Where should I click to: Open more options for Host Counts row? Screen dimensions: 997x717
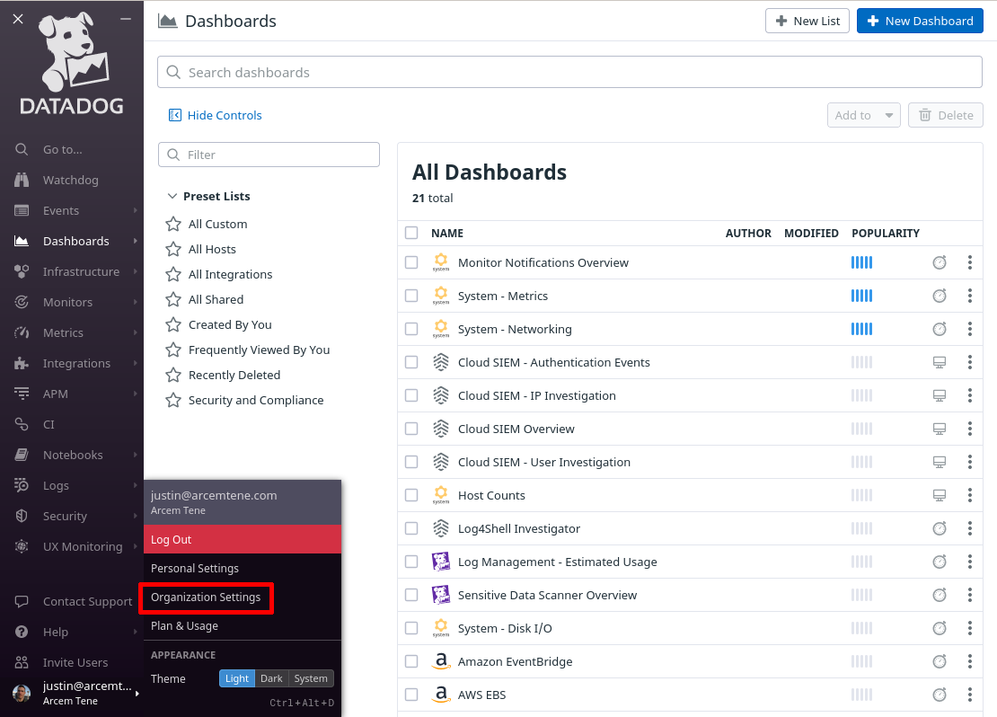[970, 495]
